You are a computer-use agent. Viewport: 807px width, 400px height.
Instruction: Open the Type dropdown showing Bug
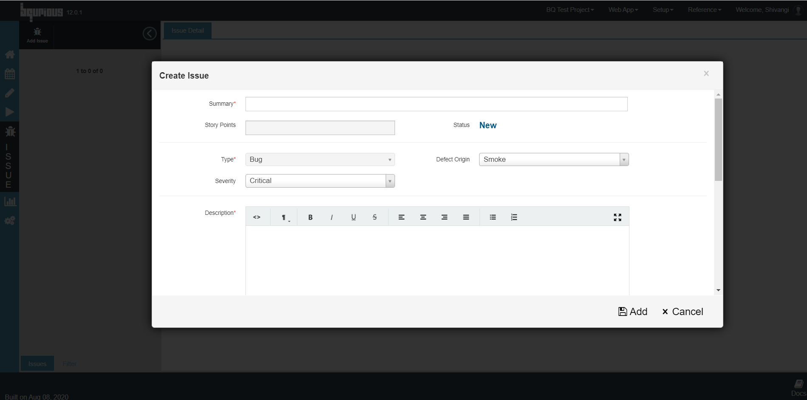(320, 160)
